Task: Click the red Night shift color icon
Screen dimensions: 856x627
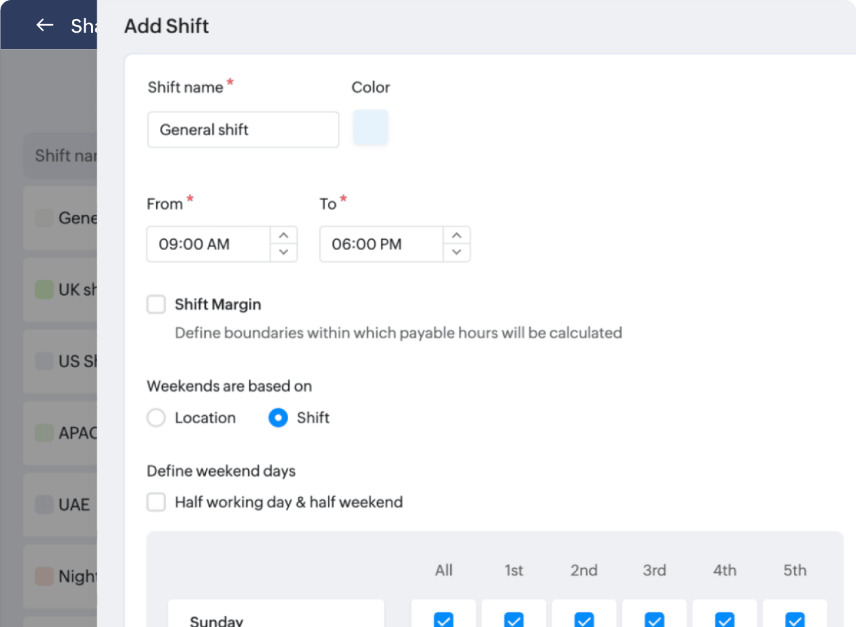Action: coord(44,576)
